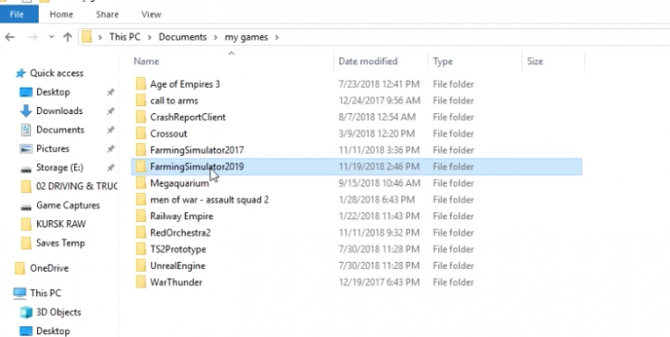Image resolution: width=670 pixels, height=337 pixels.
Task: Open Documents in Quick access
Action: point(61,130)
